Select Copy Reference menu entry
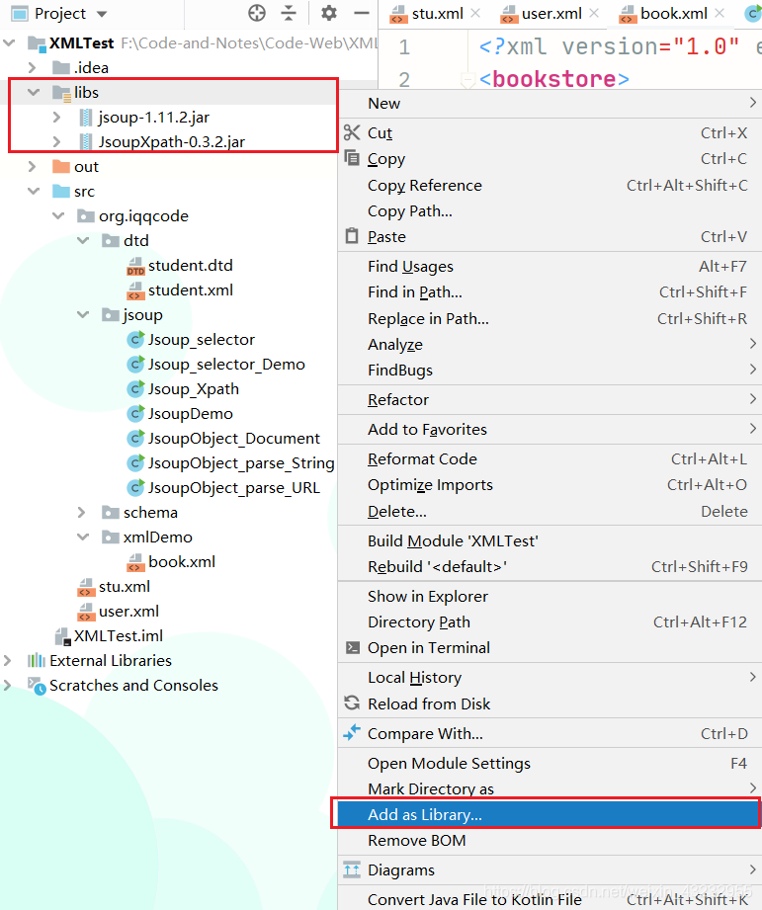The image size is (762, 910). coord(550,185)
